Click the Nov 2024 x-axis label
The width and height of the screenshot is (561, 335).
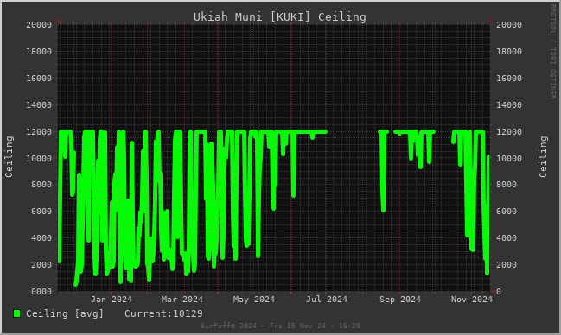[x=472, y=300]
